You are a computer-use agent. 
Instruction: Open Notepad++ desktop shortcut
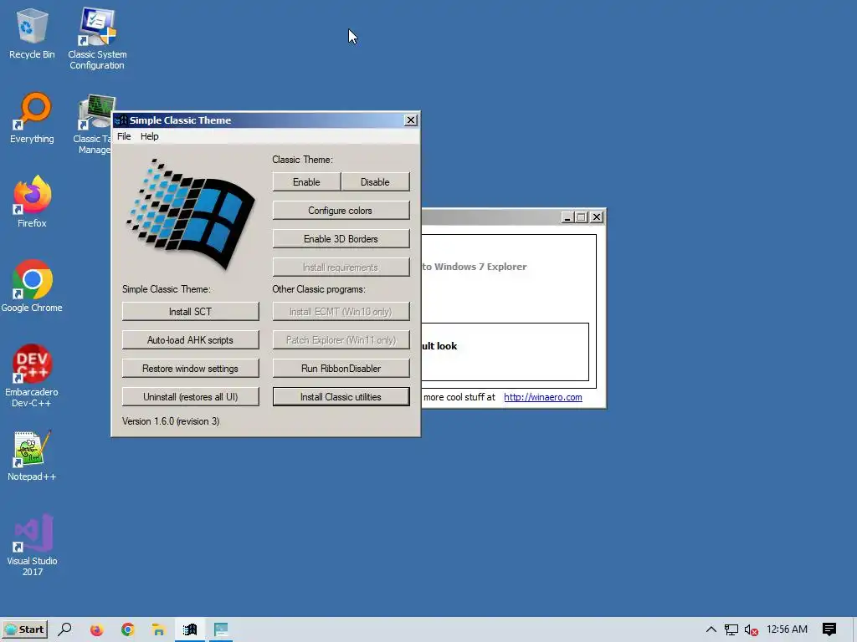click(32, 456)
